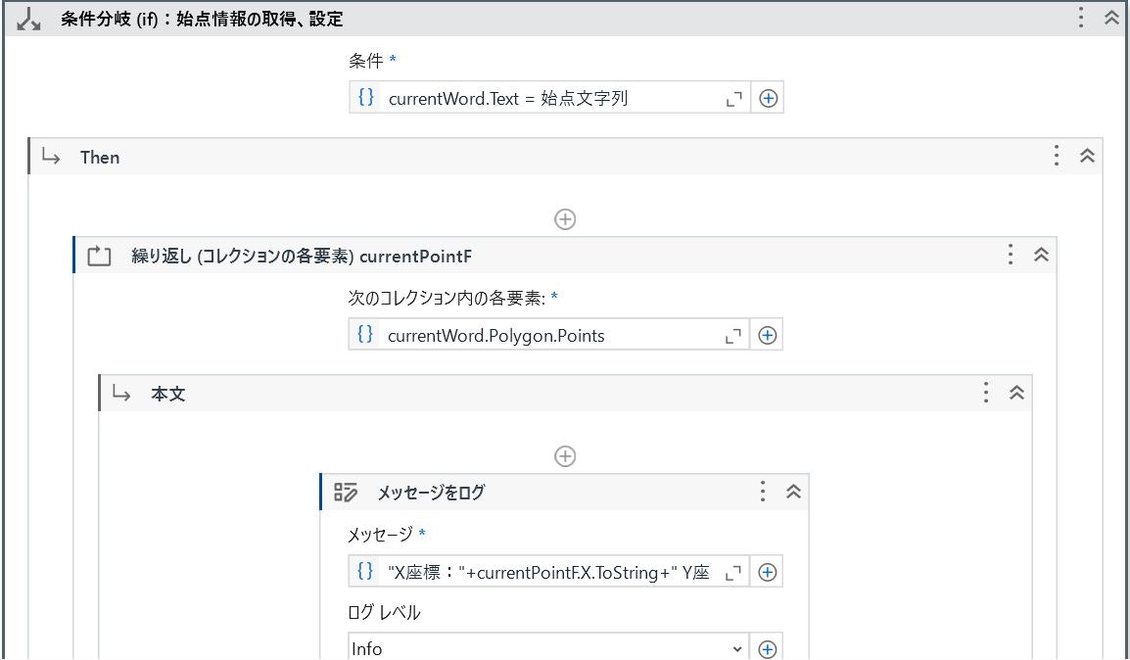1130x660 pixels.
Task: Collapse the 本文 container
Action: pyautogui.click(x=1016, y=393)
